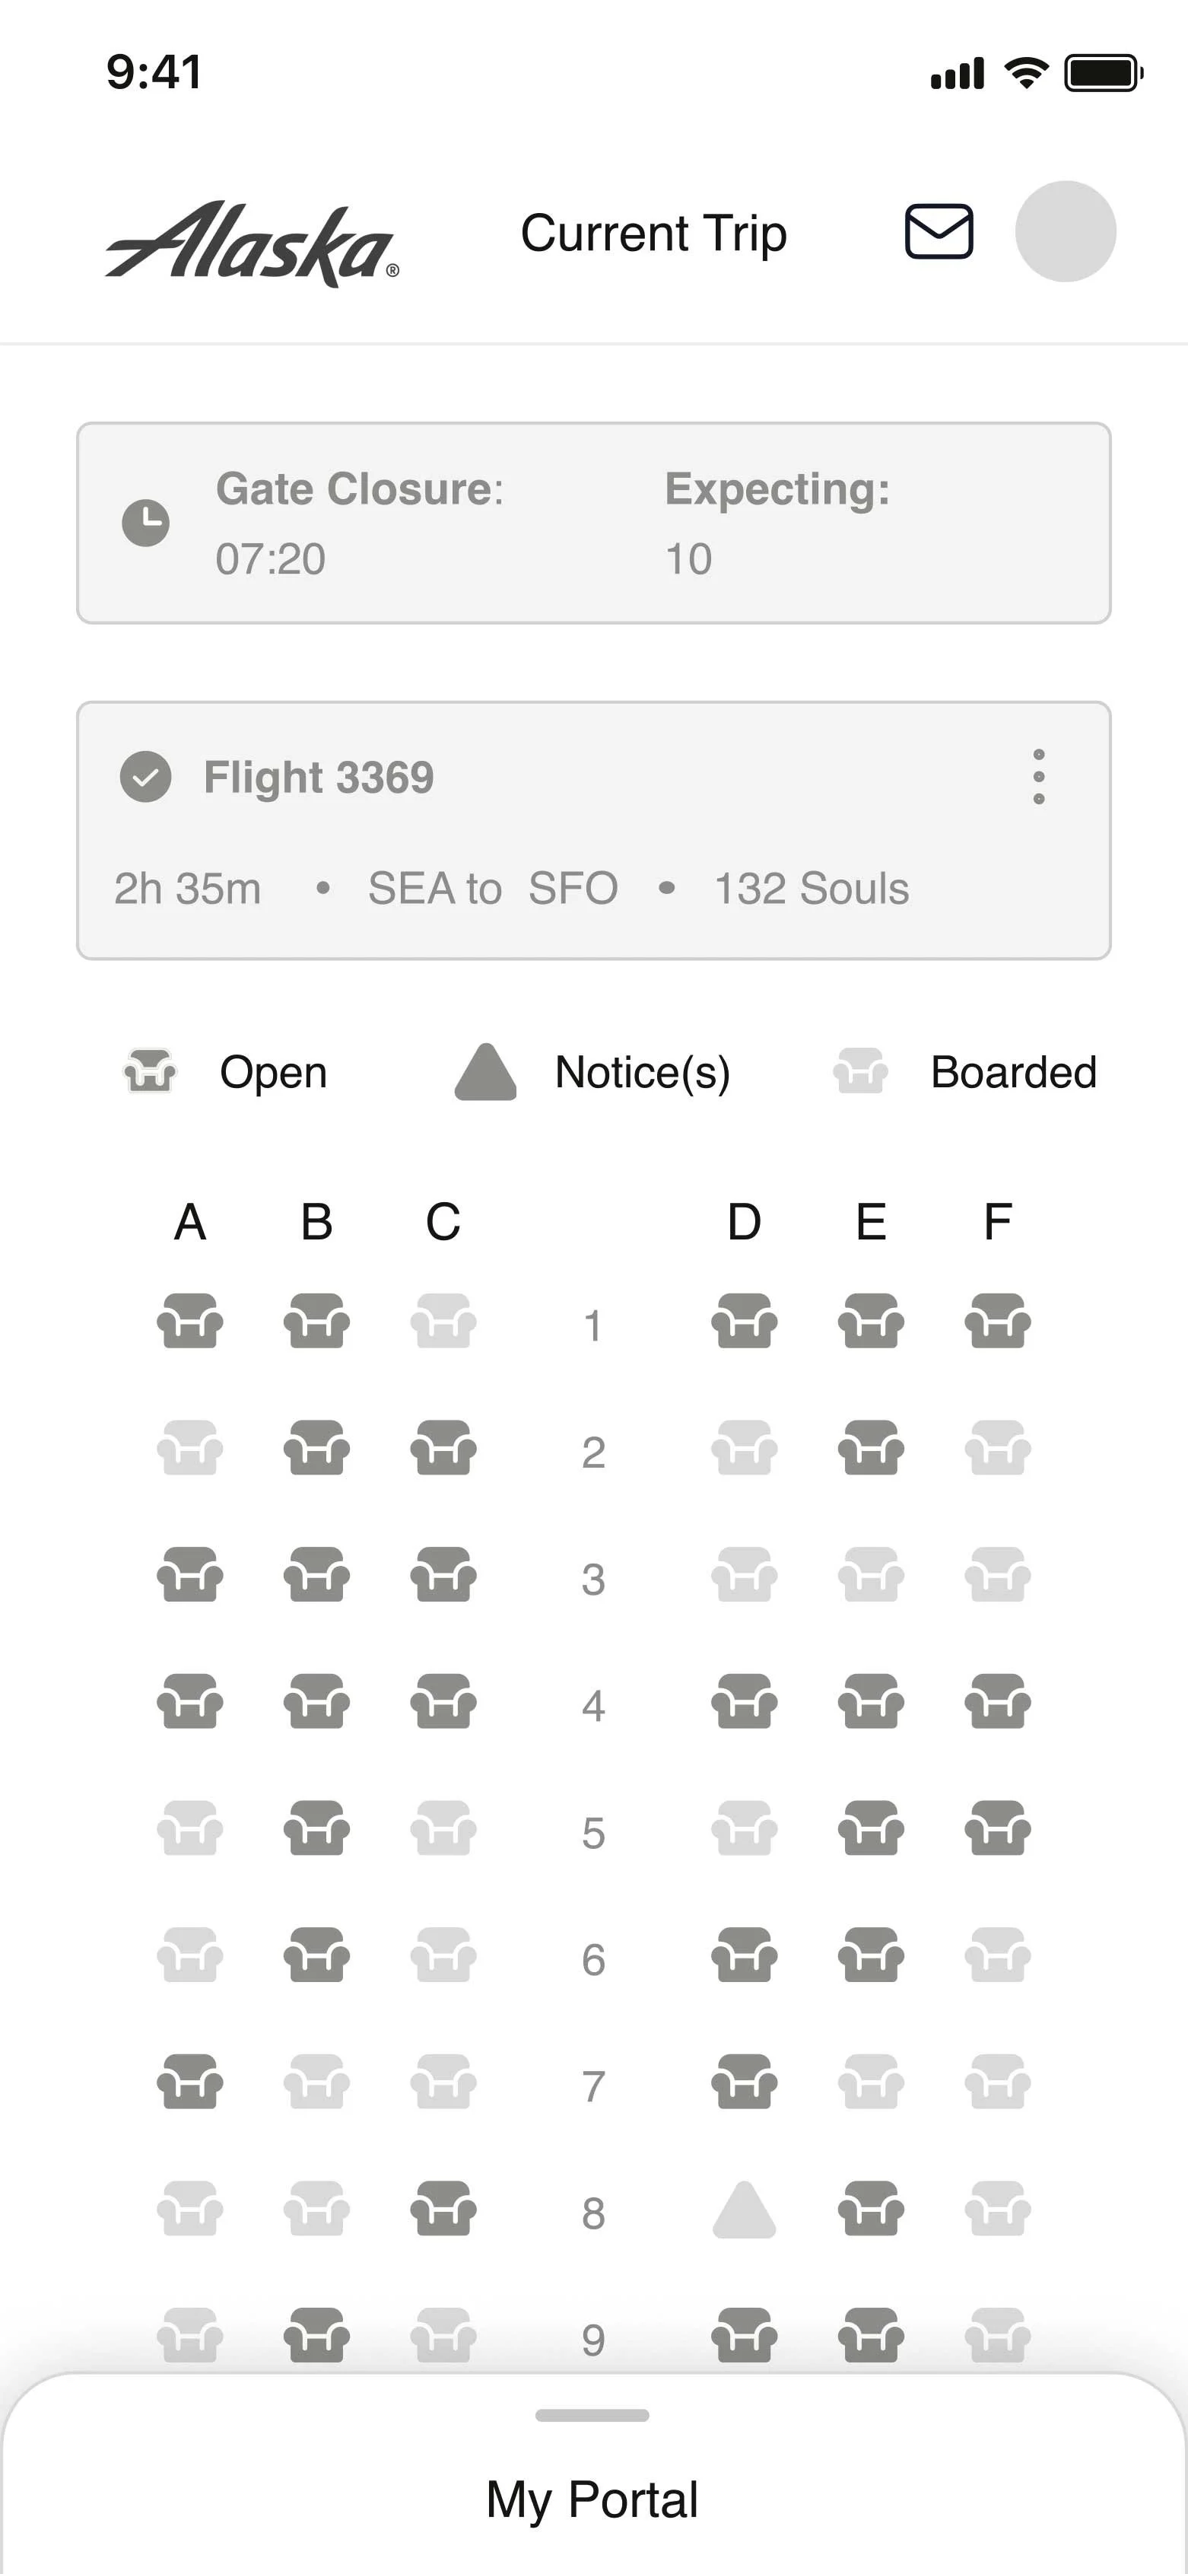Open the mail envelope icon

click(x=939, y=232)
